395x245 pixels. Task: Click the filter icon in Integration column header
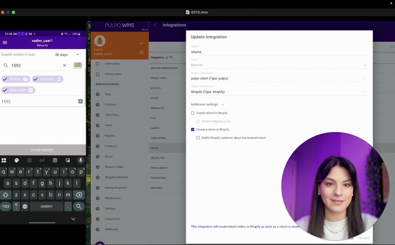[167, 58]
